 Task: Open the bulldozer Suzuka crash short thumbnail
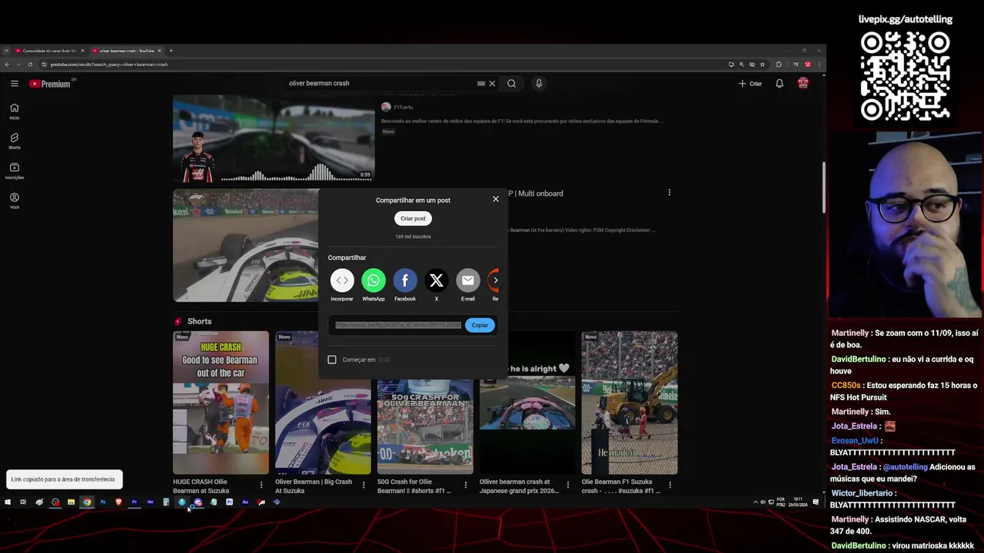pyautogui.click(x=630, y=402)
